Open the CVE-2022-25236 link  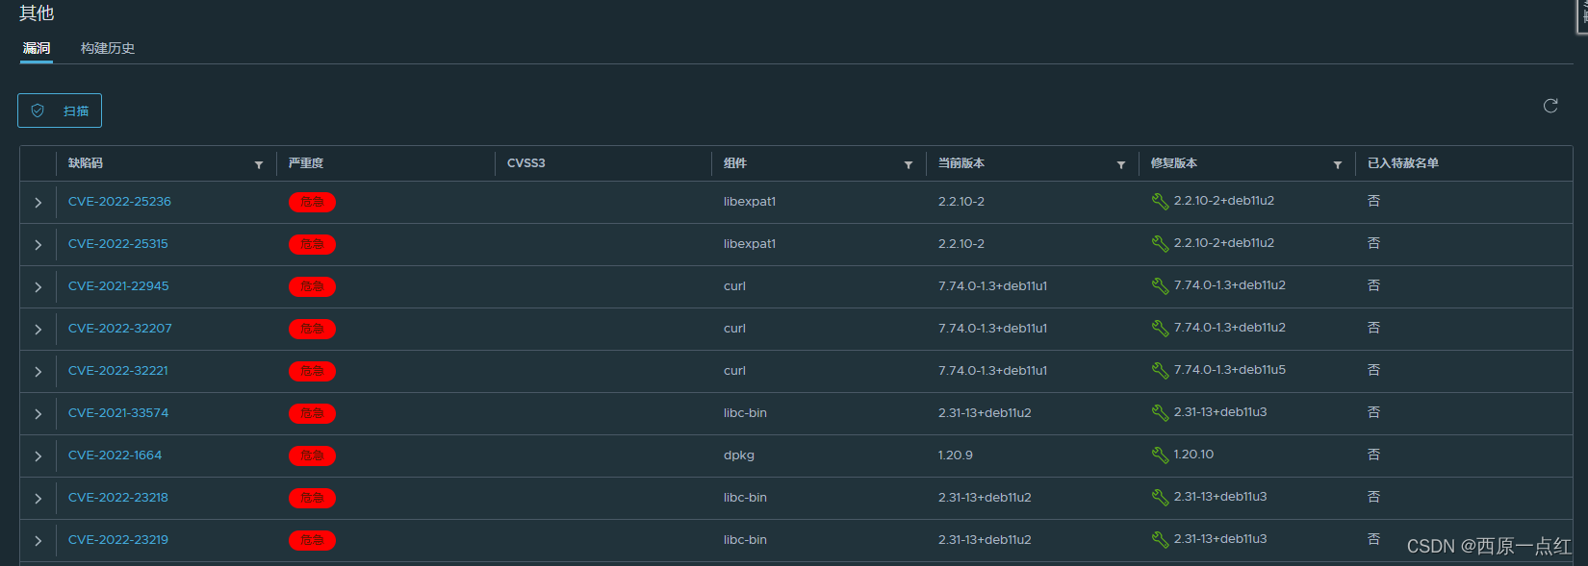pos(119,202)
